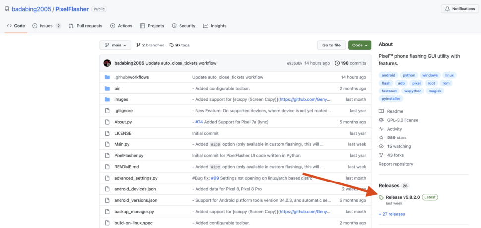Open issue #74 link in About.py commit
The width and height of the screenshot is (481, 228).
coord(199,122)
